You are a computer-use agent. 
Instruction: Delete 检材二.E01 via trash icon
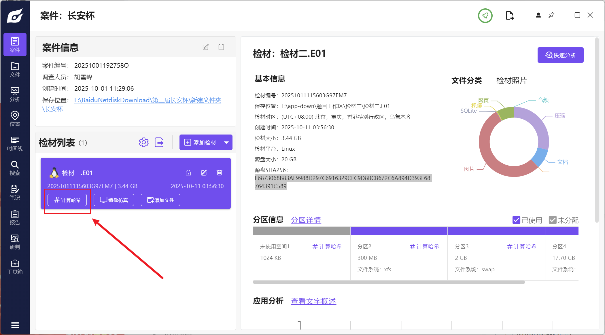pos(219,173)
